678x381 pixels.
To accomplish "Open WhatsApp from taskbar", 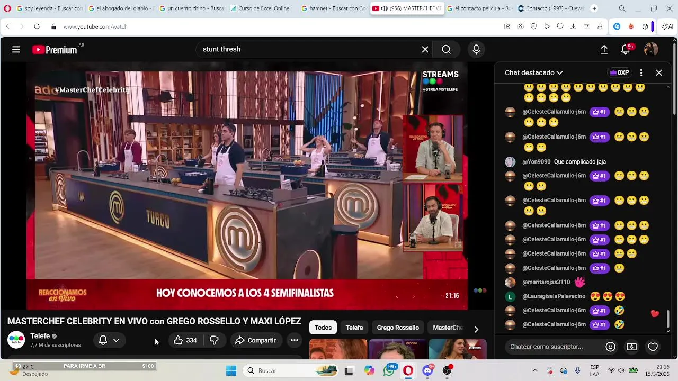I will click(x=389, y=371).
